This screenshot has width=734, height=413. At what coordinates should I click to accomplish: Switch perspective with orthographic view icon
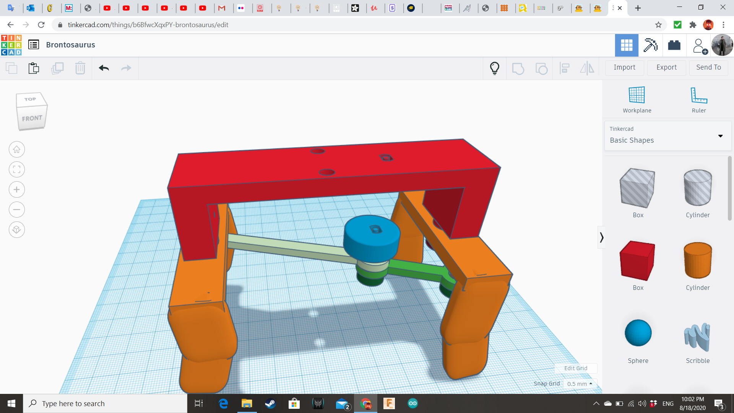(17, 230)
